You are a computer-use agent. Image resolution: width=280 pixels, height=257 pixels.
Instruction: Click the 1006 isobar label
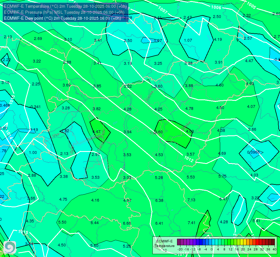click(x=216, y=7)
